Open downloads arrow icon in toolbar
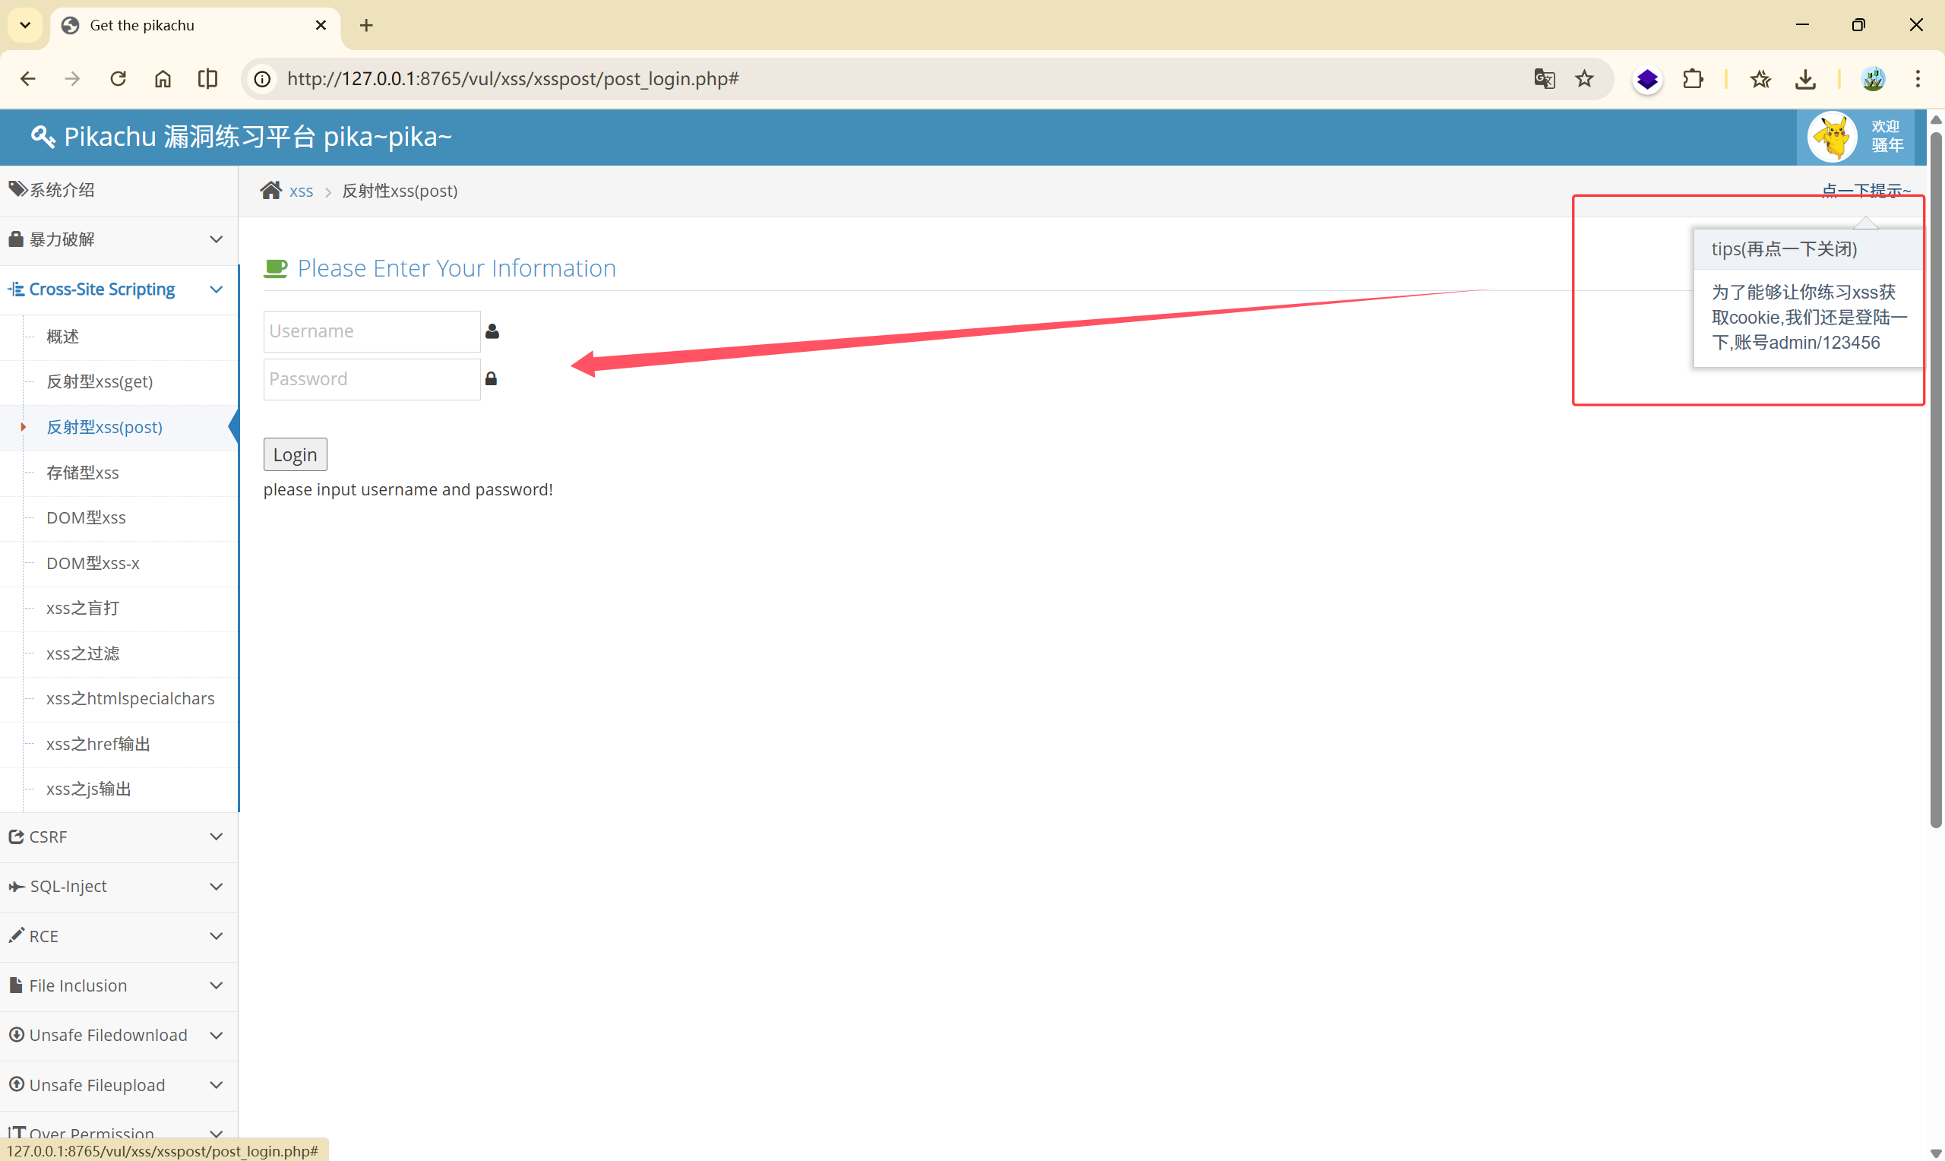The width and height of the screenshot is (1945, 1161). click(1805, 78)
